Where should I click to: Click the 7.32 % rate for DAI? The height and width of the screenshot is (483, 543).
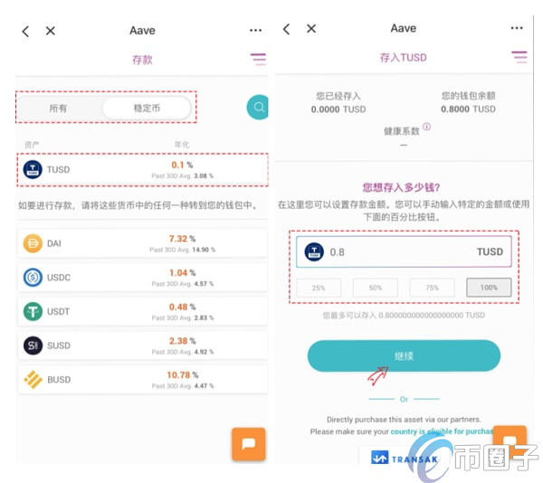(182, 239)
